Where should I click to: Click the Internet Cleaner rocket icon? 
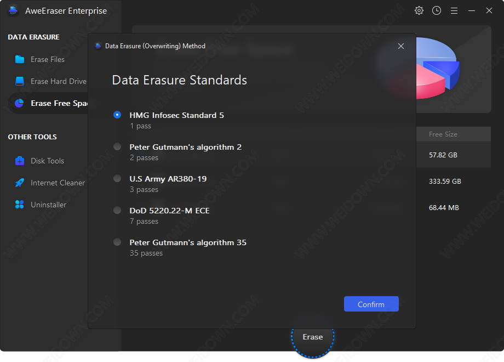point(20,183)
